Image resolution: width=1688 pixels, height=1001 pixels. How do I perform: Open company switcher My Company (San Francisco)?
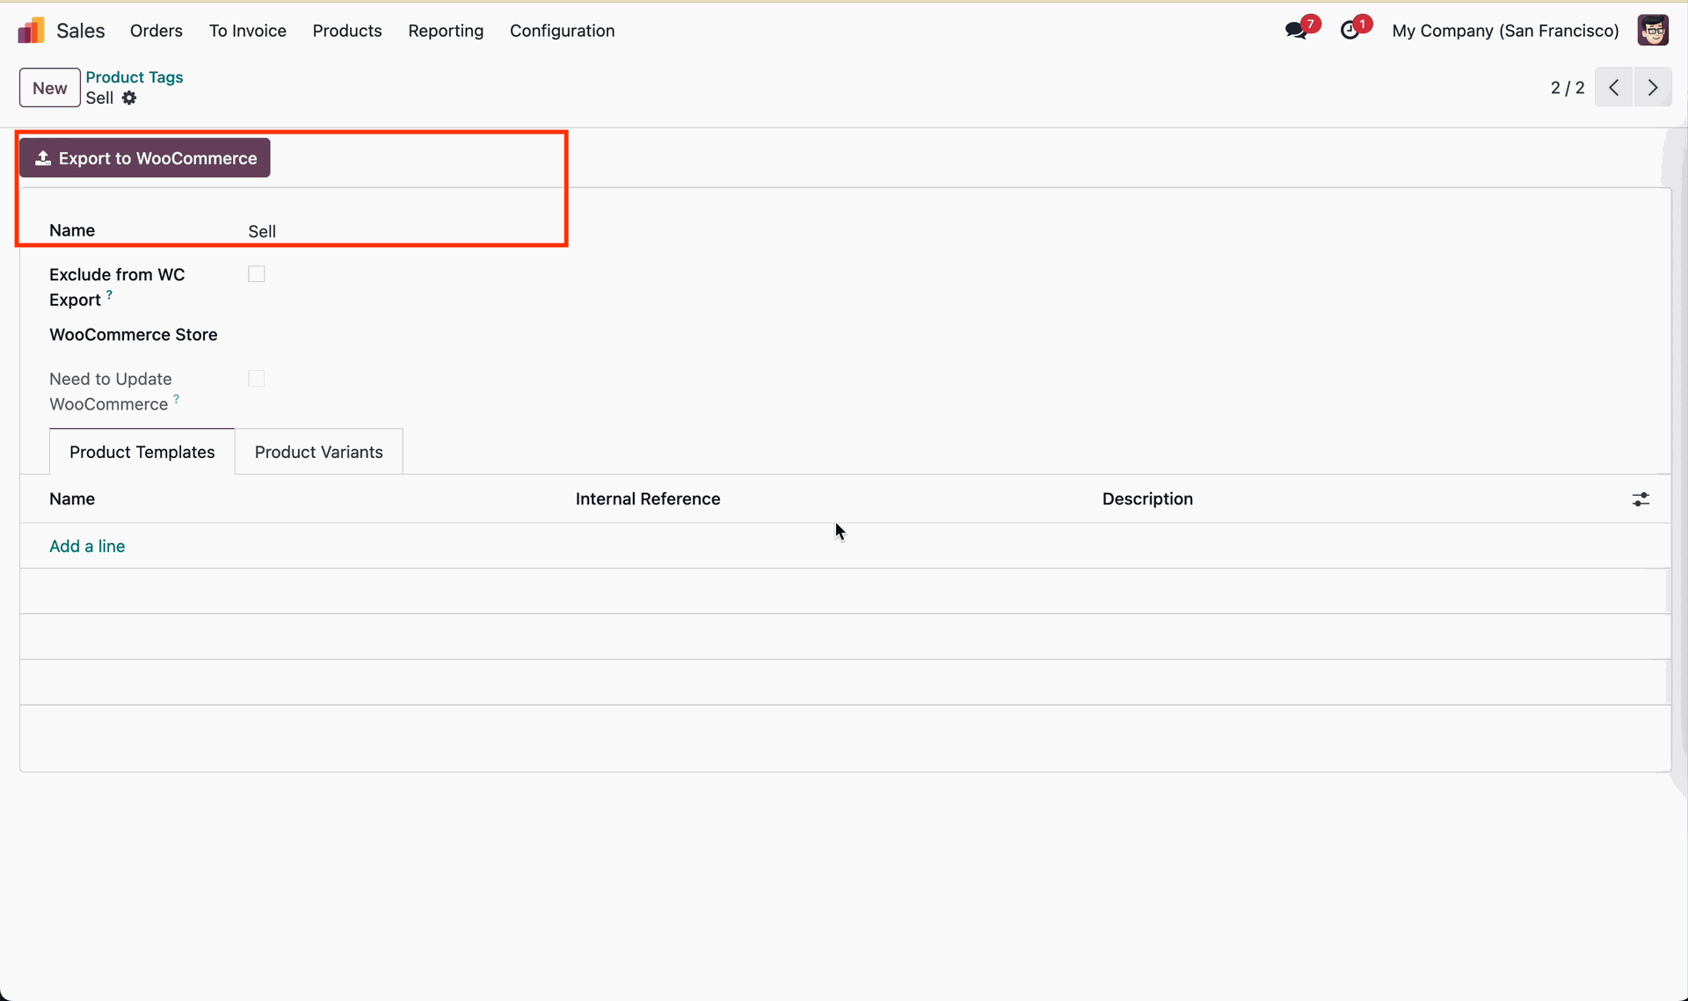click(1506, 31)
